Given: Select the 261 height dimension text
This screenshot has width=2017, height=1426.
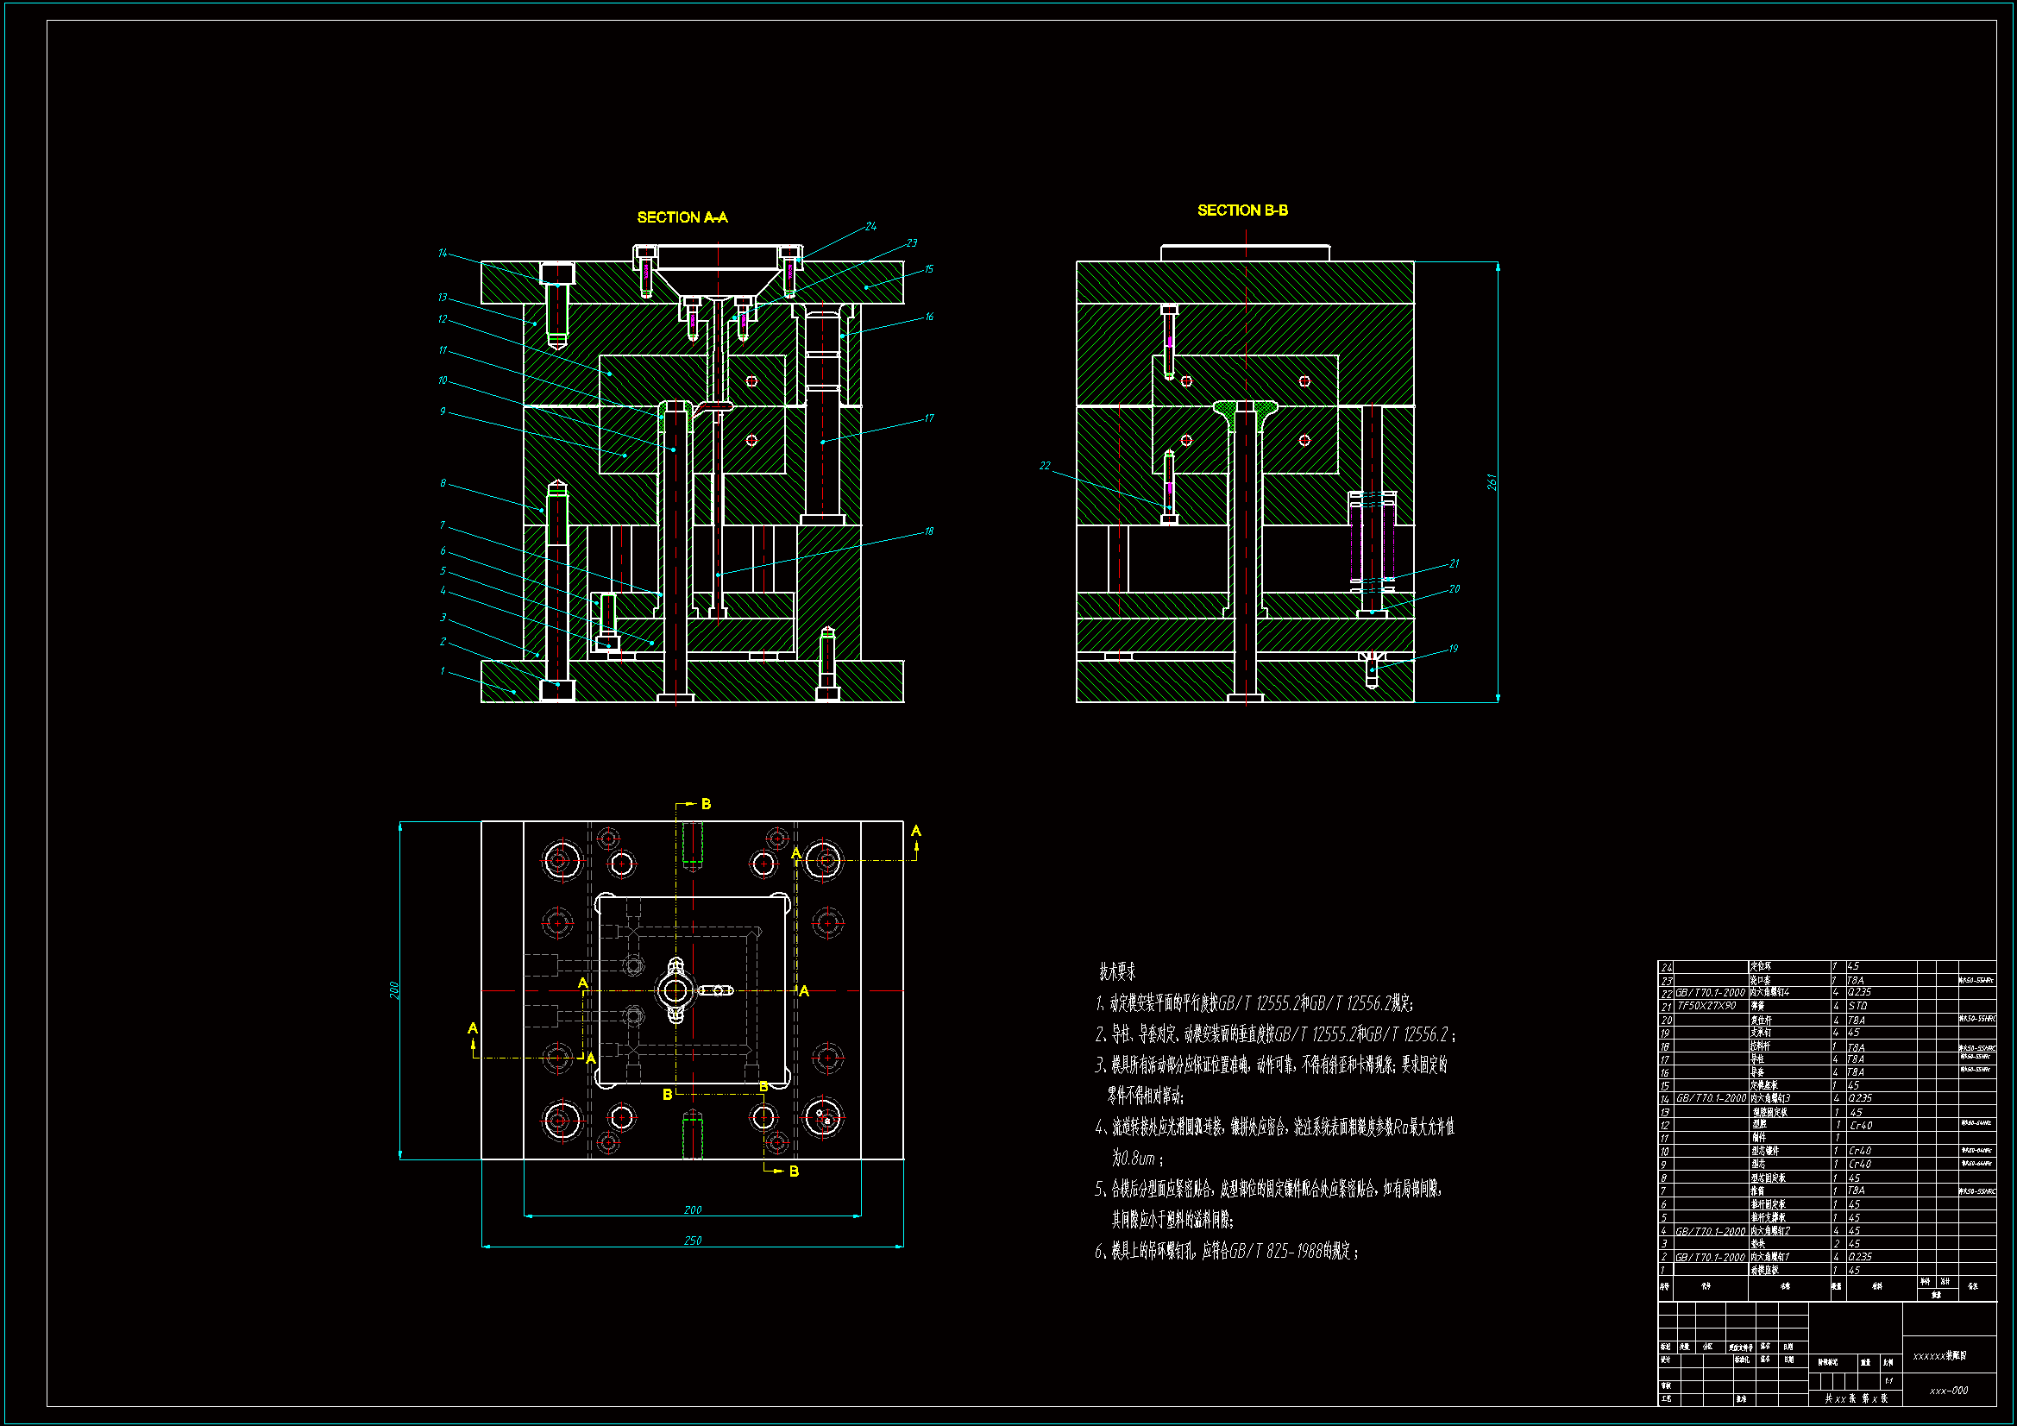Looking at the screenshot, I should point(1492,482).
